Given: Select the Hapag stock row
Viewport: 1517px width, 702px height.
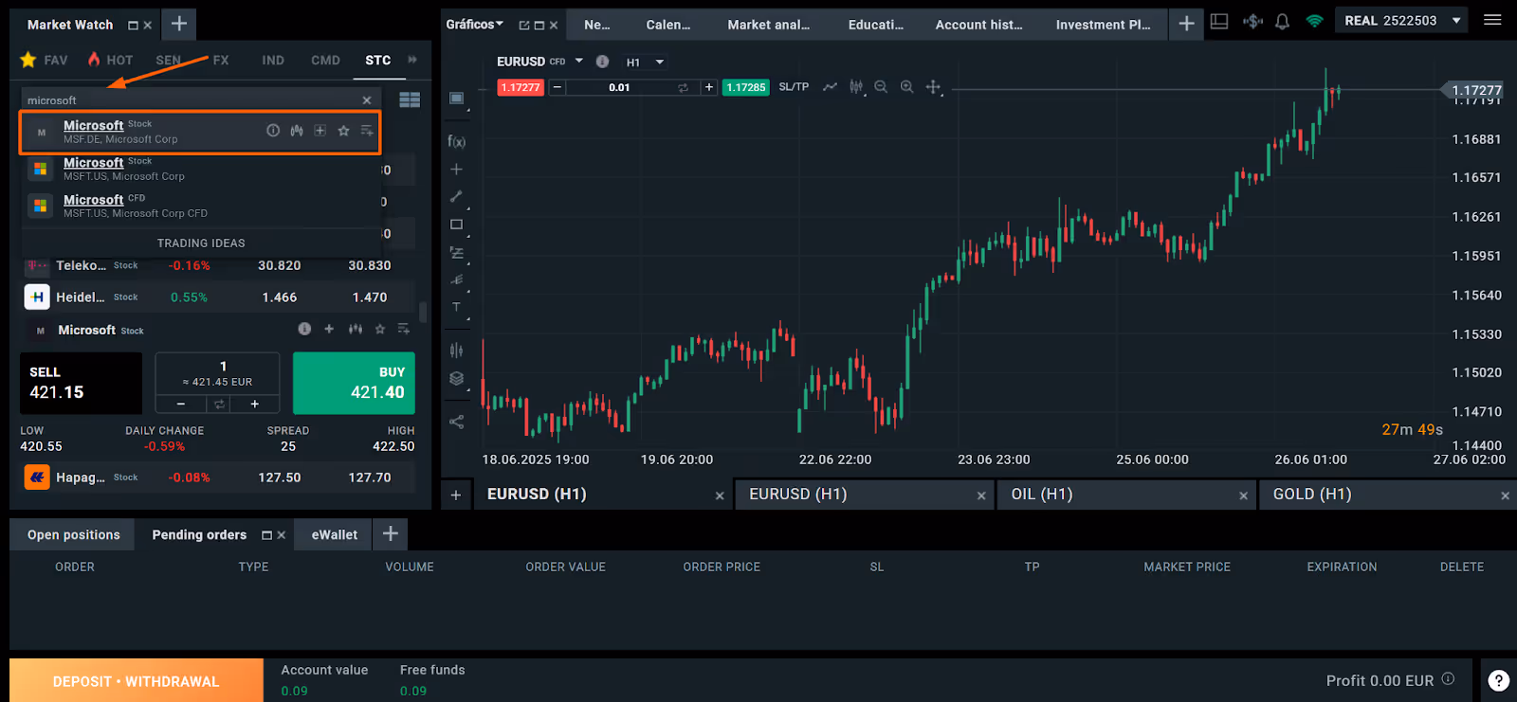Looking at the screenshot, I should [218, 477].
